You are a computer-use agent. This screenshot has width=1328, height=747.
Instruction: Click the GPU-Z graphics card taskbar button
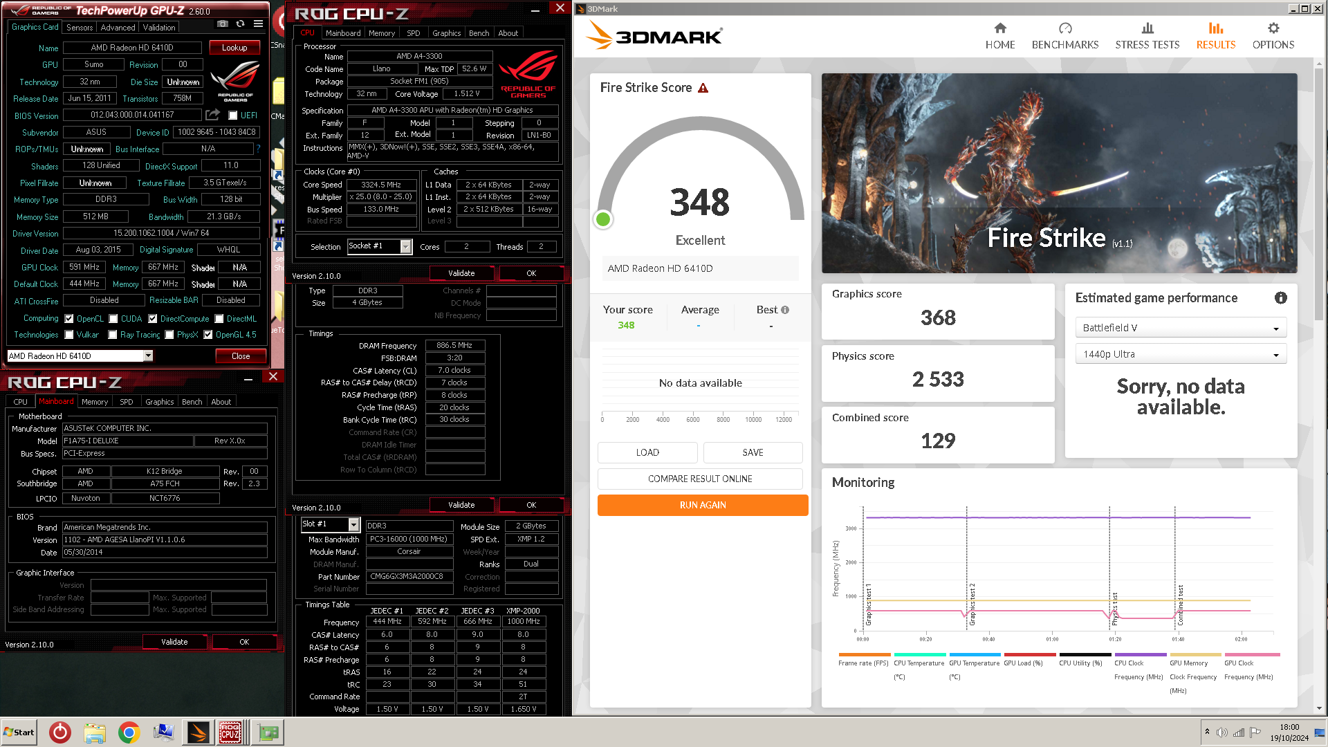(x=268, y=732)
